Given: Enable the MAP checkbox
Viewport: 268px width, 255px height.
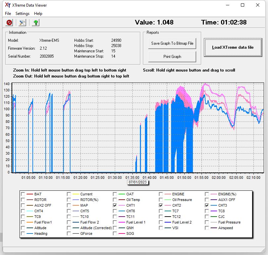Looking at the screenshot, I should (x=69, y=205).
